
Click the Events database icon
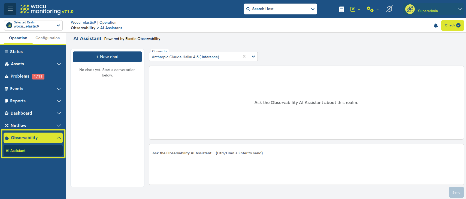pyautogui.click(x=6, y=89)
